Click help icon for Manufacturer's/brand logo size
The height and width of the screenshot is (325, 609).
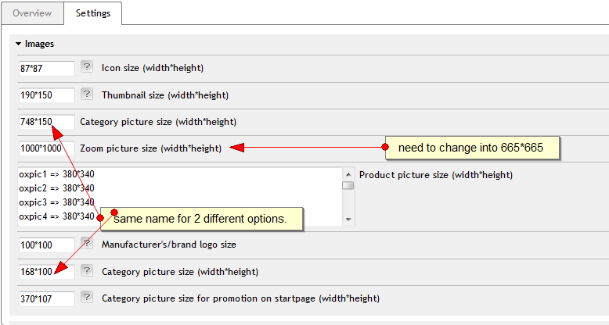(x=87, y=245)
